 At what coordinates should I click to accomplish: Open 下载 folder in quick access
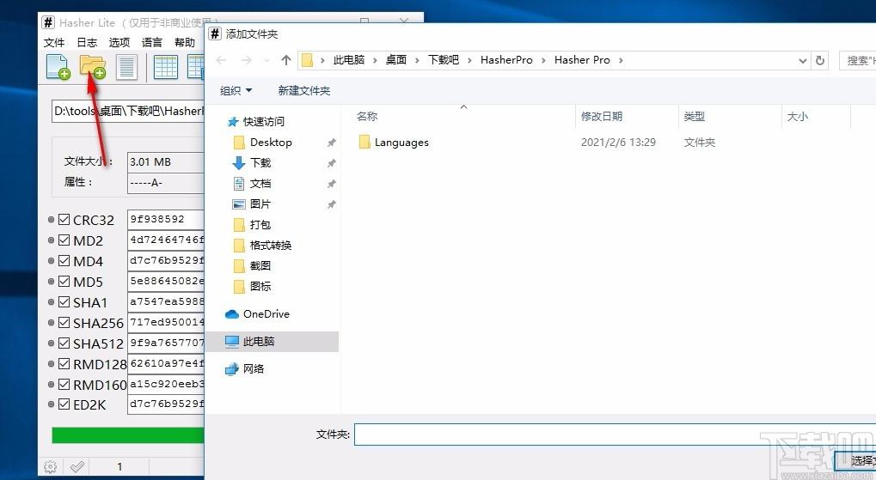(260, 163)
